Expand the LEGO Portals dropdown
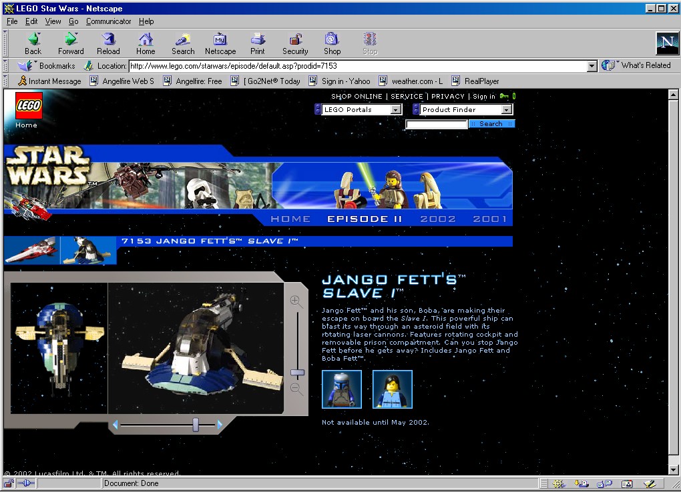The height and width of the screenshot is (492, 681). (396, 110)
